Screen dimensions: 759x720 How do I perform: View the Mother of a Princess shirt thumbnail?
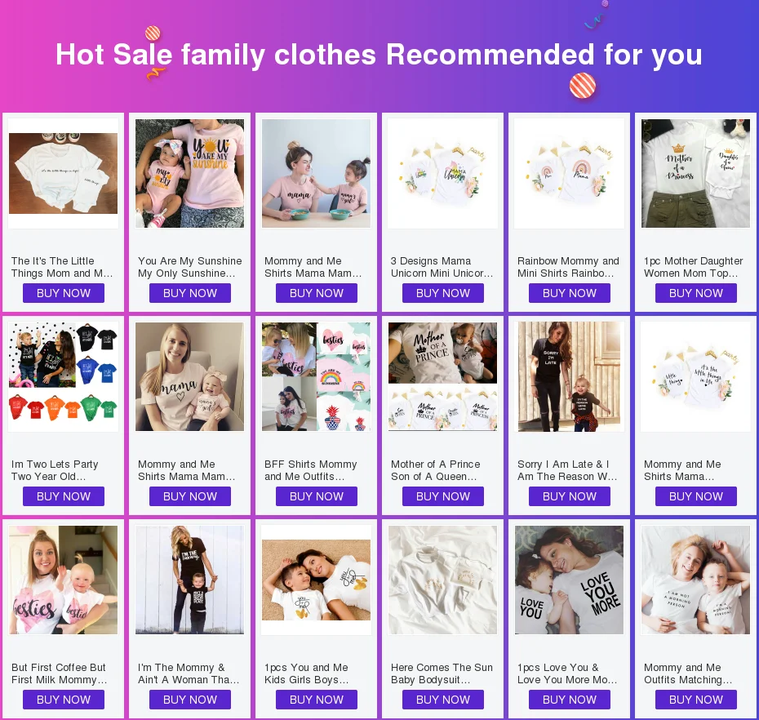click(x=695, y=173)
